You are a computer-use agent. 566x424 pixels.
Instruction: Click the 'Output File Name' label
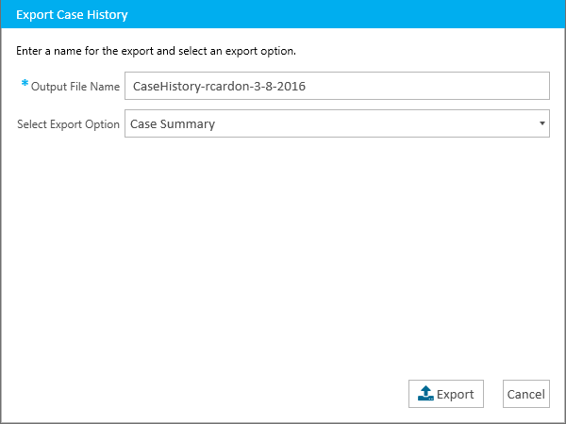point(75,87)
